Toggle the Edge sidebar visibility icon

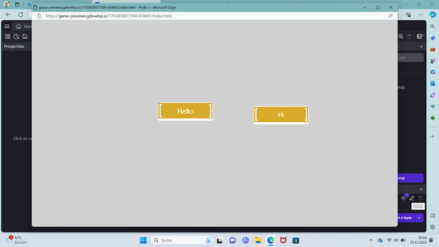click(433, 216)
